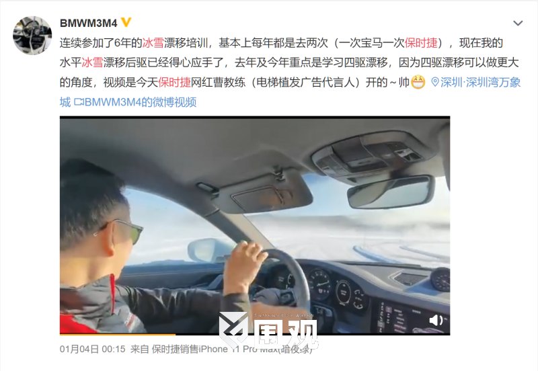Click the 围观 watermark logo icon

click(x=234, y=328)
